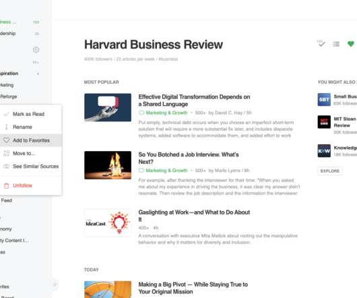Open the IdeaCast lightbulb thumbnail

pos(108,223)
